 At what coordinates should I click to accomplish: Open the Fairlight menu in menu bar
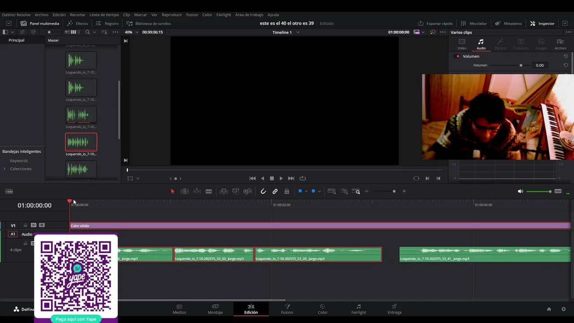tap(223, 15)
